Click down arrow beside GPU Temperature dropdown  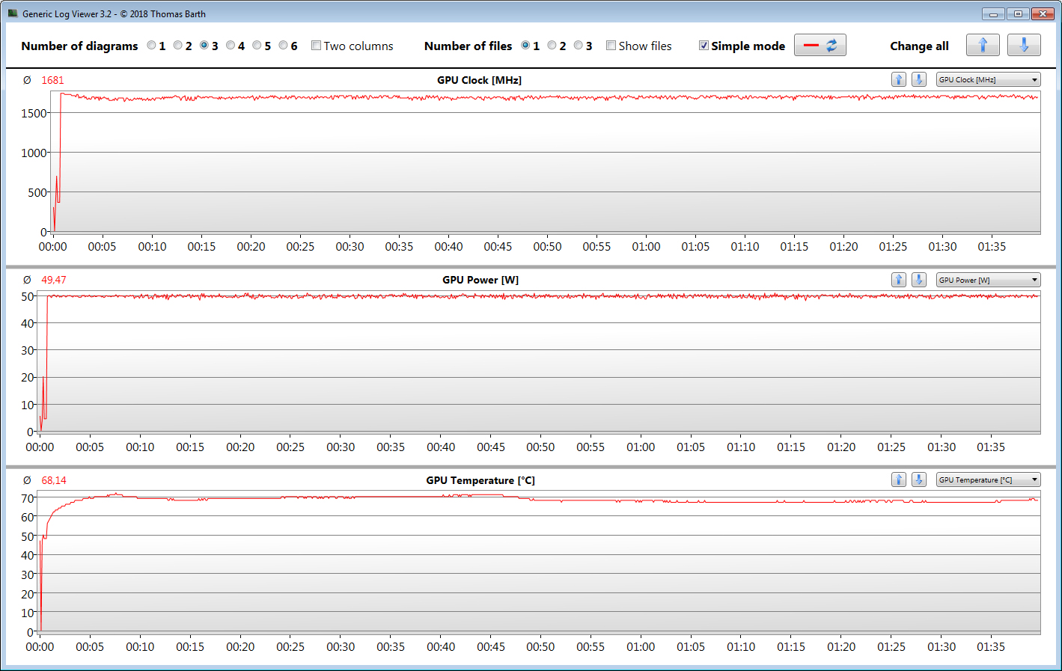pyautogui.click(x=919, y=480)
